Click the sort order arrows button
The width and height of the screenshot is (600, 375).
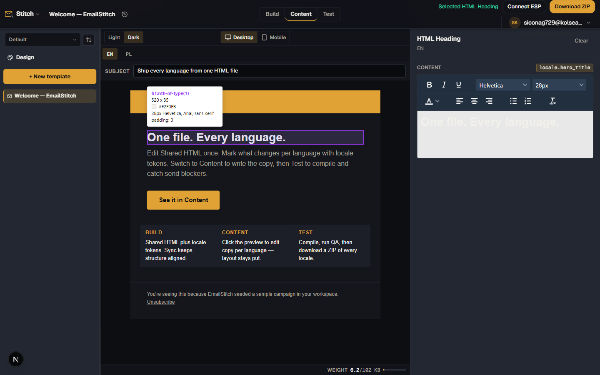(89, 40)
